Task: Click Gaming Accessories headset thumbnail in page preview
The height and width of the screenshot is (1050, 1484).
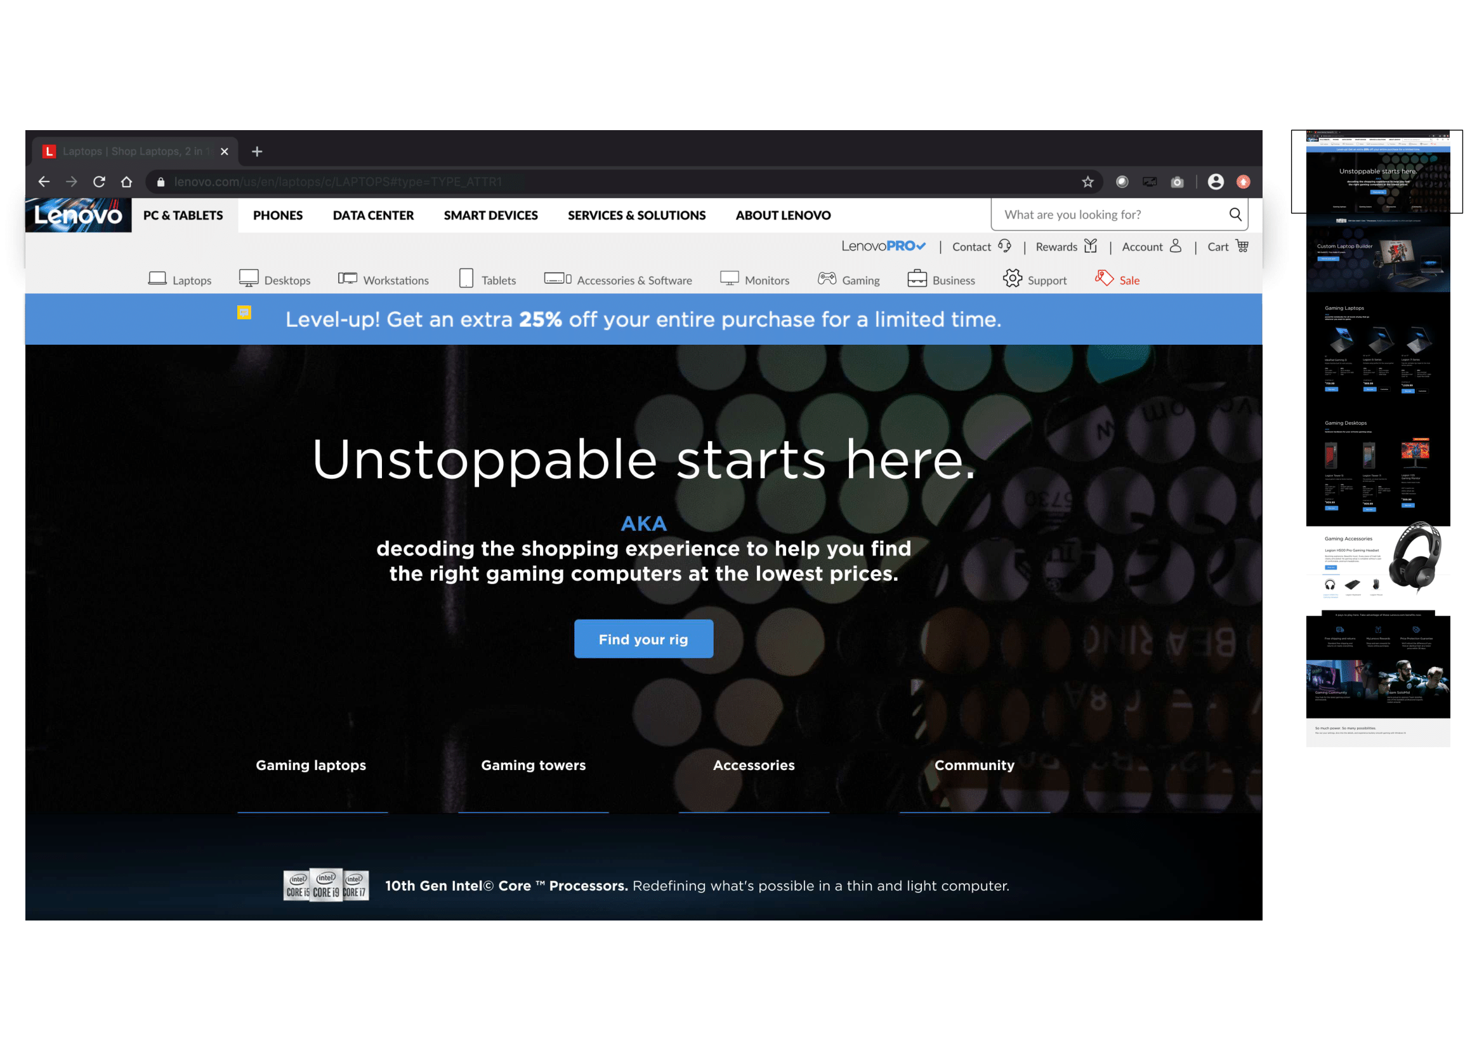Action: point(1415,558)
